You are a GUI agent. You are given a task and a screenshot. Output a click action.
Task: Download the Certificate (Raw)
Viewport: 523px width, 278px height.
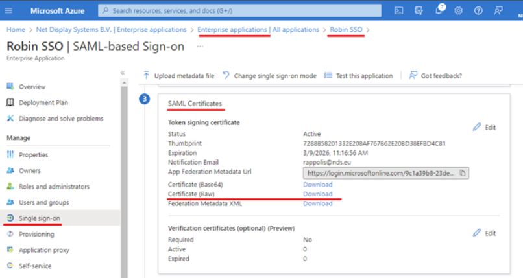click(317, 194)
